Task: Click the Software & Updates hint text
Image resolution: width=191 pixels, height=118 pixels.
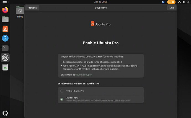Action: click(98, 101)
